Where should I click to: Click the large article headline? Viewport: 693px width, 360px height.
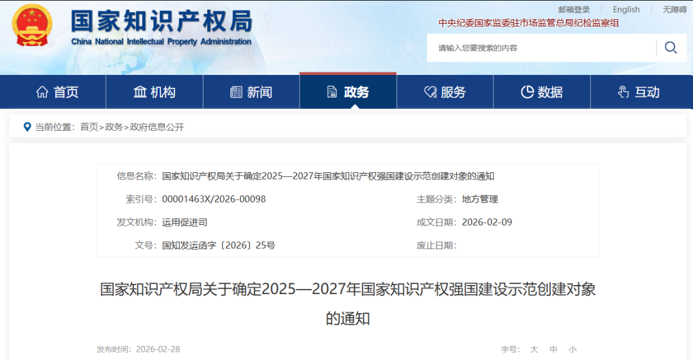[x=348, y=304]
